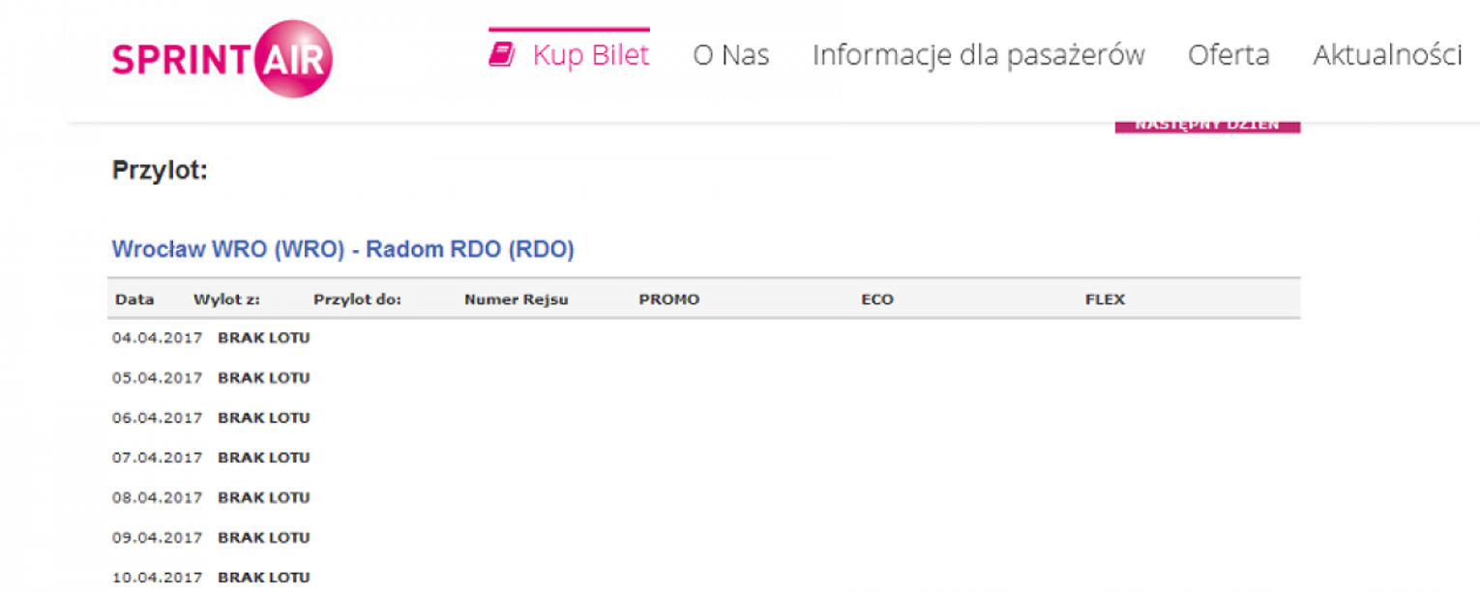Select the PROMO fare column header
Screen dimensions: 1480x593
(668, 299)
